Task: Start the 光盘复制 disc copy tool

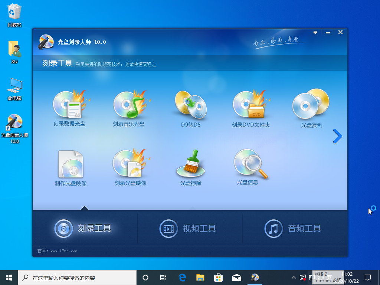Action: pyautogui.click(x=311, y=108)
